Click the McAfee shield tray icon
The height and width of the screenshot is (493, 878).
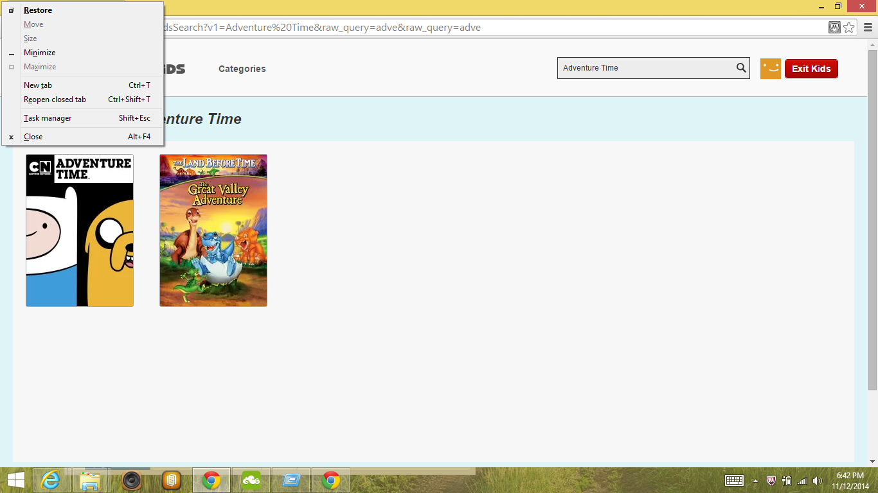pos(771,481)
